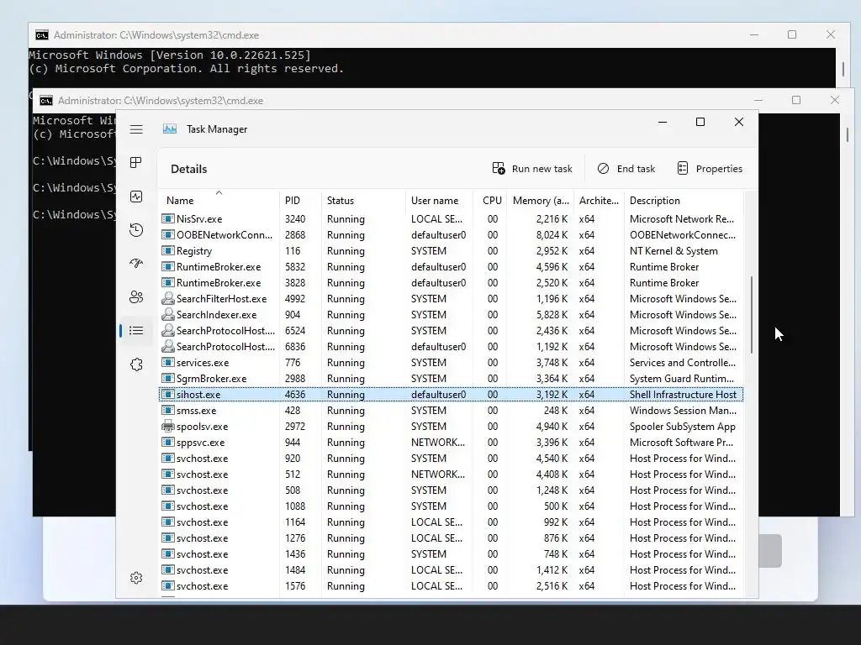Sort by the Memory column header
The width and height of the screenshot is (861, 645).
(x=541, y=201)
